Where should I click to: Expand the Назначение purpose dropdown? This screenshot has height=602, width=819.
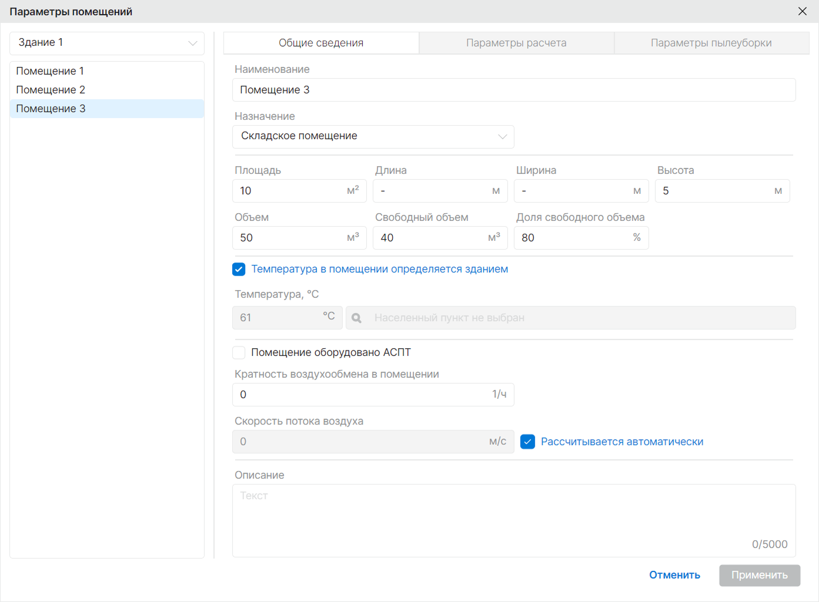[373, 136]
